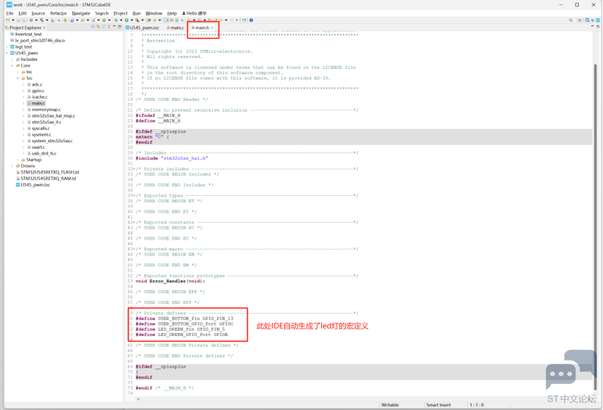The image size is (603, 410).
Task: Toggle Mark Occurrences toolbar button
Action: (166, 20)
